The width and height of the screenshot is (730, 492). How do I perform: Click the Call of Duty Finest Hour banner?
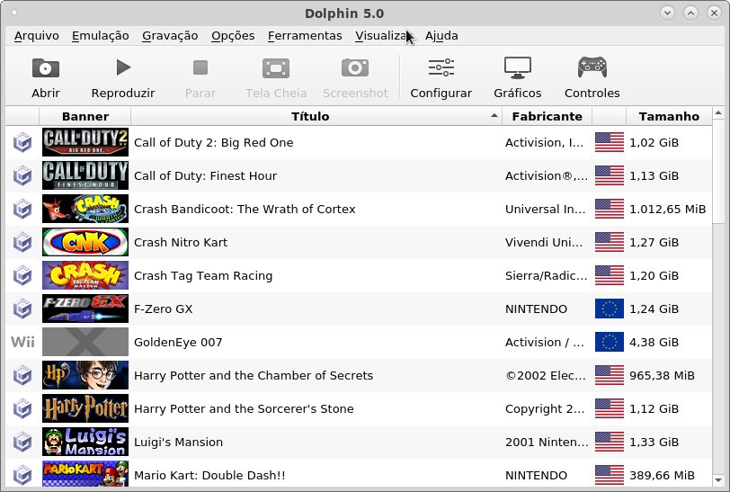click(x=85, y=175)
